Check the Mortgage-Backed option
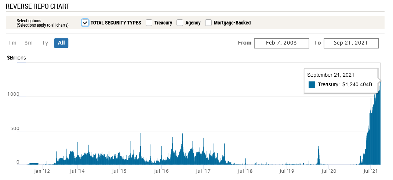Viewport: 393px width, 180px height. [x=208, y=23]
